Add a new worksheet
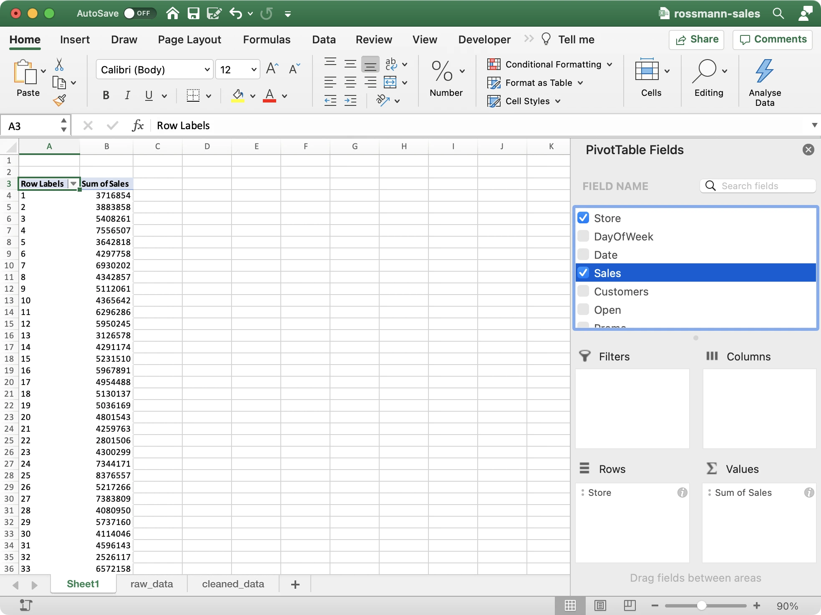Viewport: 821px width, 615px height. [295, 584]
